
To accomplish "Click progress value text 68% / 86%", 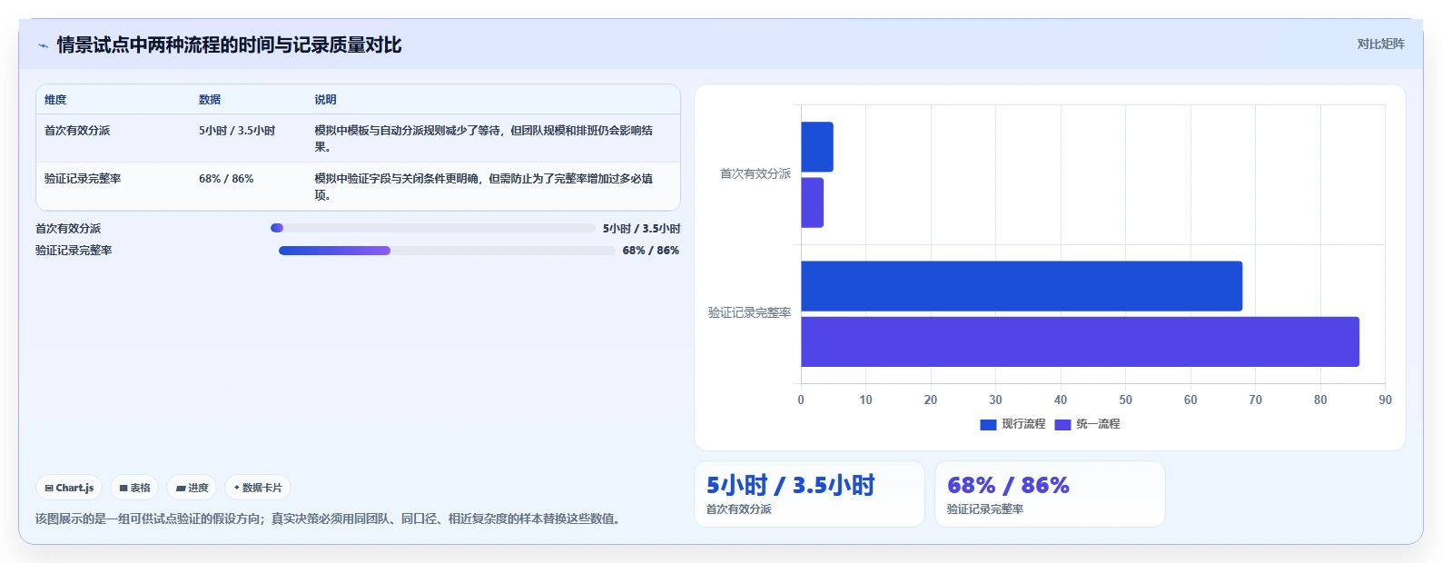I will 651,251.
